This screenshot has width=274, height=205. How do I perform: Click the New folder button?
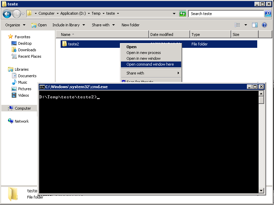tap(130, 25)
